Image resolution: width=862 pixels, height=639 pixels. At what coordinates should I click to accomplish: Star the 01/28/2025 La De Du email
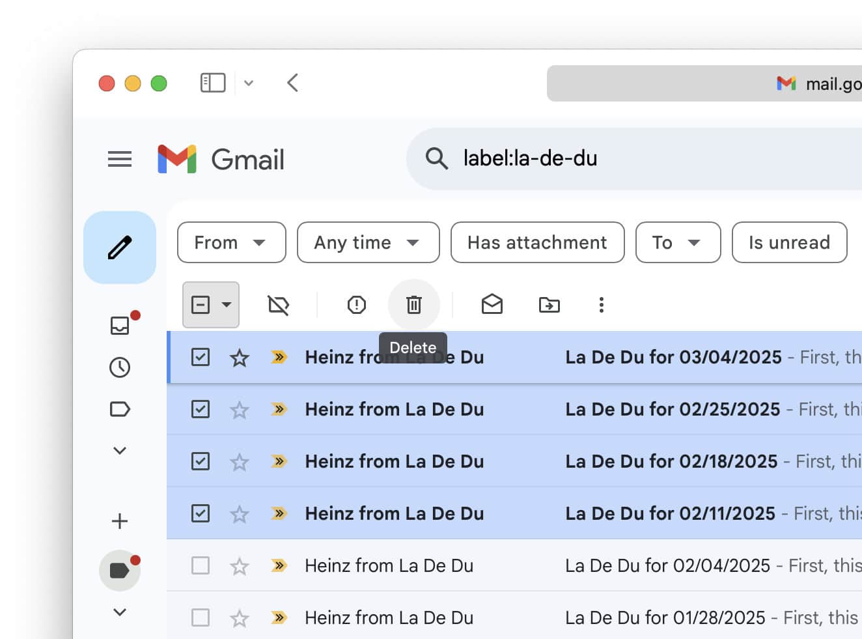tap(240, 618)
